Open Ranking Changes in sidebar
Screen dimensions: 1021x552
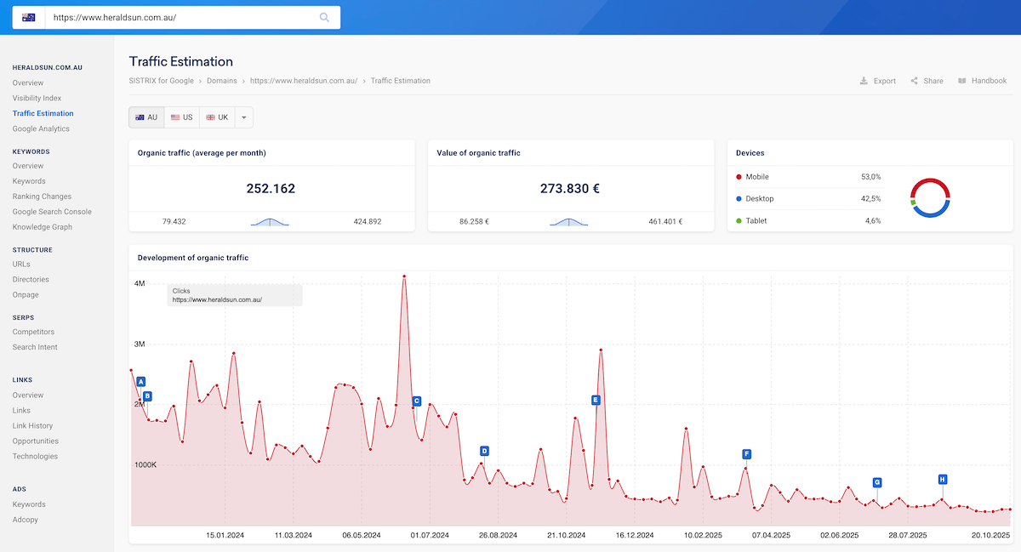click(x=42, y=196)
